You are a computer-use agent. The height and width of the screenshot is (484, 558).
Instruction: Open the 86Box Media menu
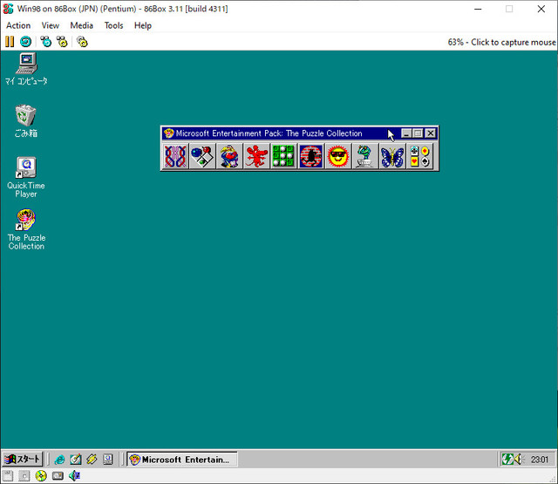tap(81, 25)
